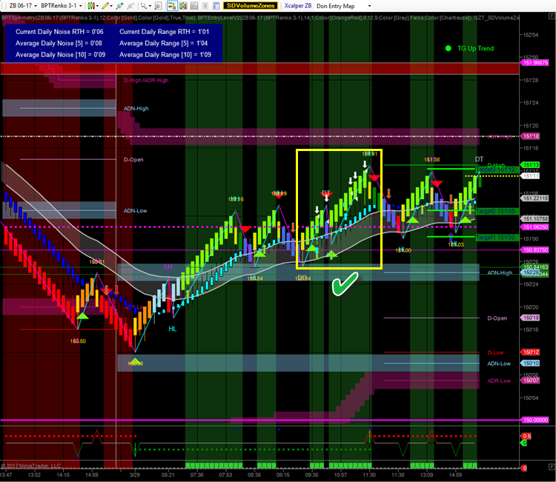556x482 pixels.
Task: Click the TG Up Trend green indicator
Action: (x=469, y=49)
